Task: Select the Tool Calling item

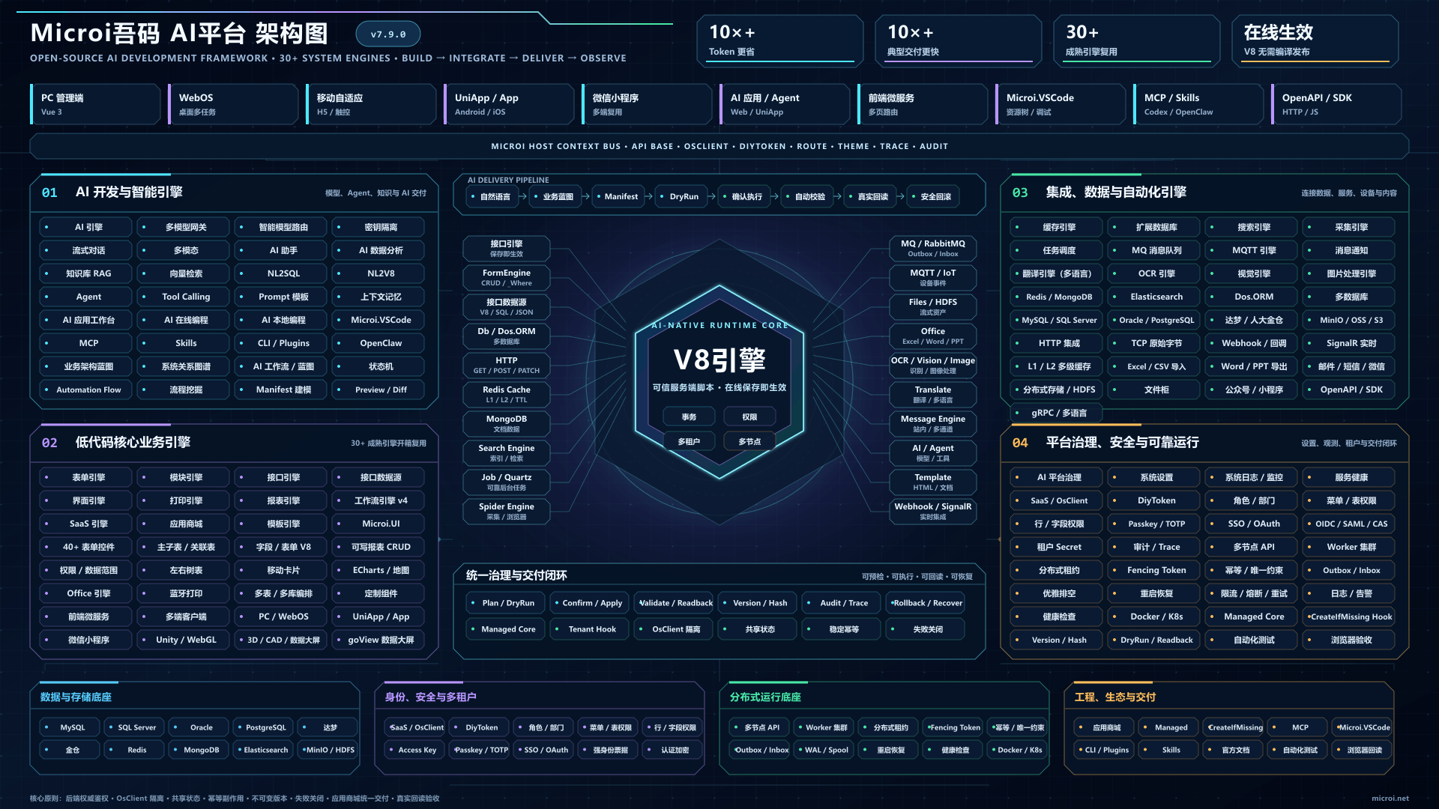Action: [183, 297]
